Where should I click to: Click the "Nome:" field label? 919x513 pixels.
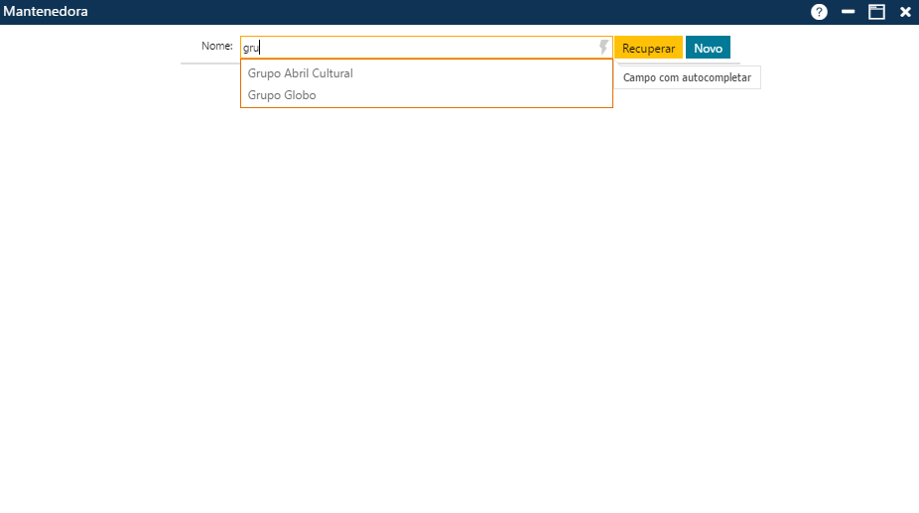click(216, 47)
